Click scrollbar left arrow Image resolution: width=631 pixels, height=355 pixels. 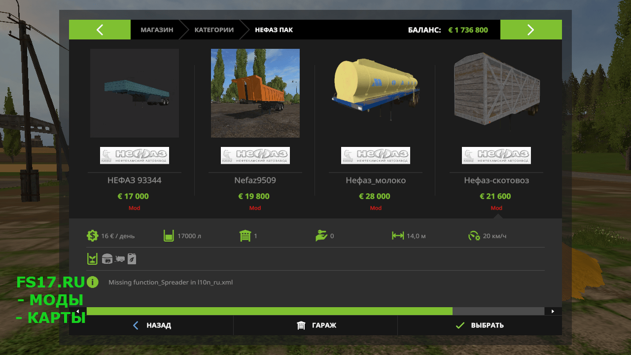pyautogui.click(x=77, y=311)
